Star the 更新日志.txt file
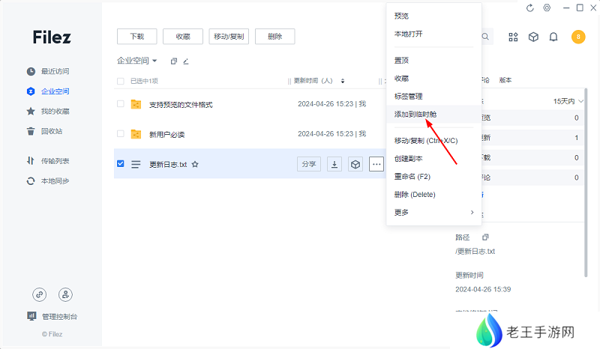The height and width of the screenshot is (349, 600). coord(195,164)
